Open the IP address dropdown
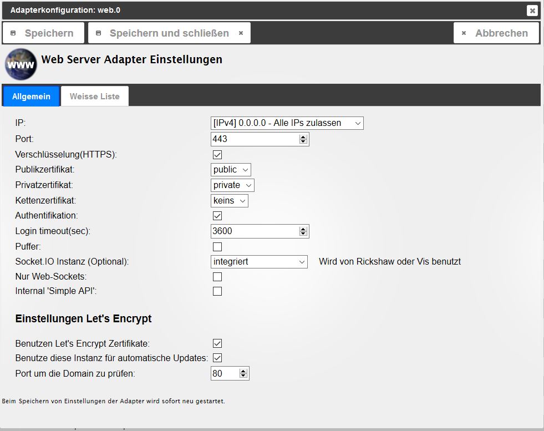 [287, 123]
